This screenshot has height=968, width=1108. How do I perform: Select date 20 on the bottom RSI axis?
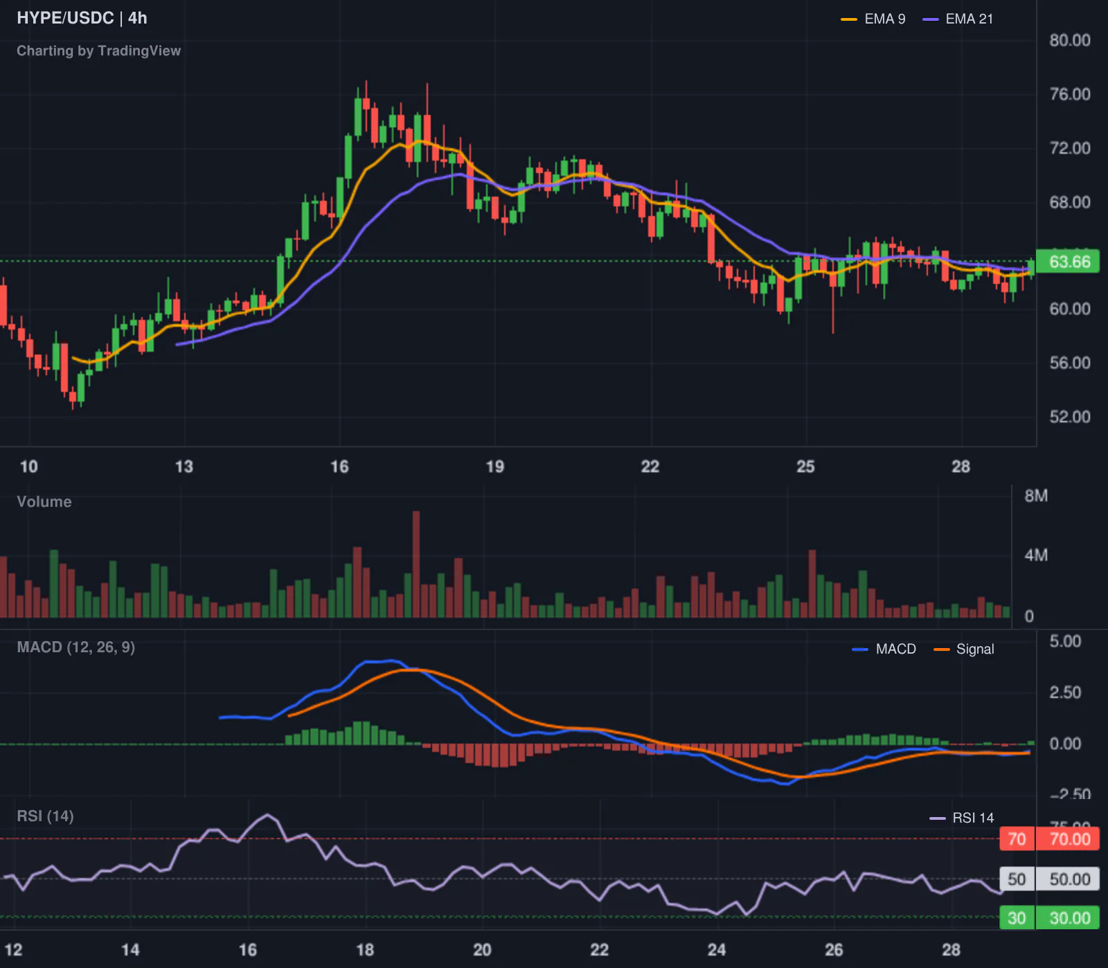coord(482,950)
